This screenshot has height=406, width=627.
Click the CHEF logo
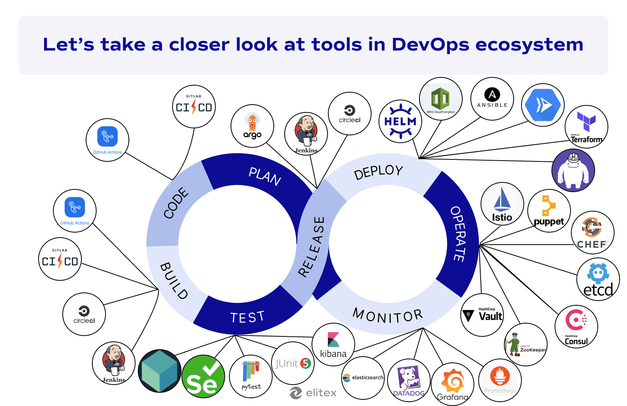coord(593,233)
